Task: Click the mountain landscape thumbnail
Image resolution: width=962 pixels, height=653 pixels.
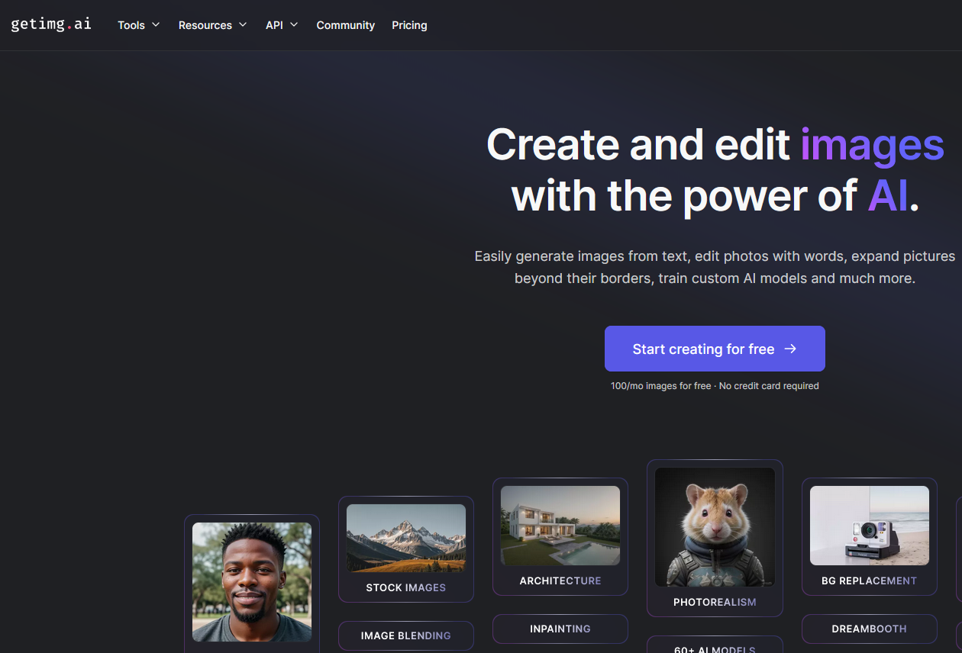Action: click(x=405, y=537)
